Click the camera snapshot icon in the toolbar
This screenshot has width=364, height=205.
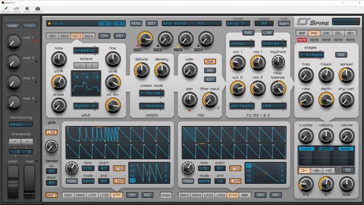click(x=38, y=9)
